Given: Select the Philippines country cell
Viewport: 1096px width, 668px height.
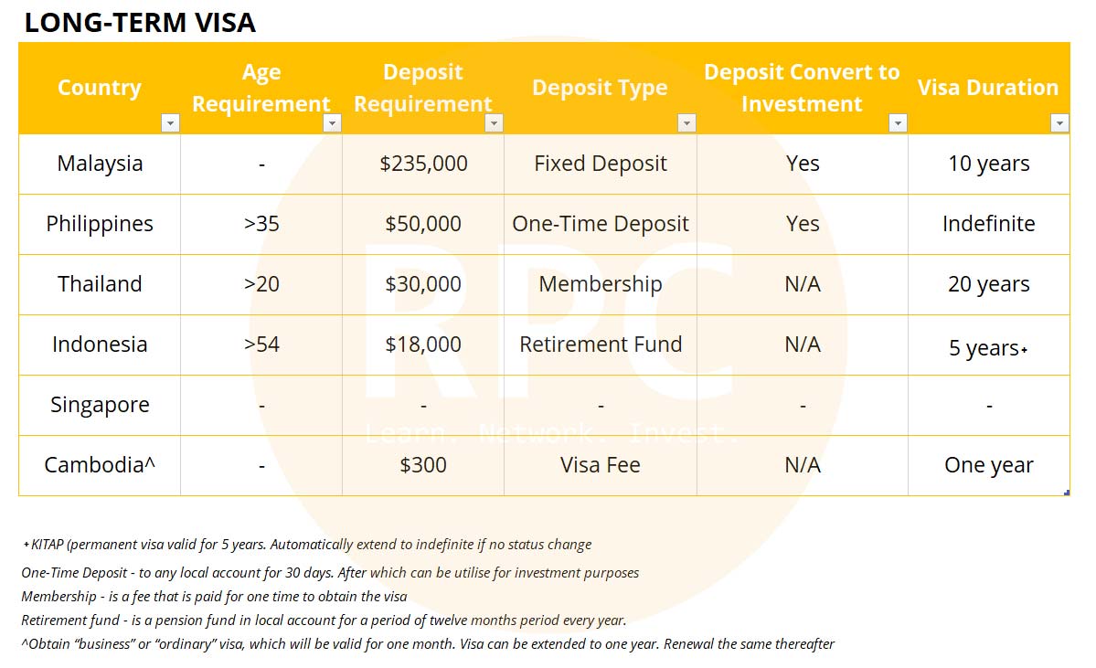Looking at the screenshot, I should tap(100, 224).
